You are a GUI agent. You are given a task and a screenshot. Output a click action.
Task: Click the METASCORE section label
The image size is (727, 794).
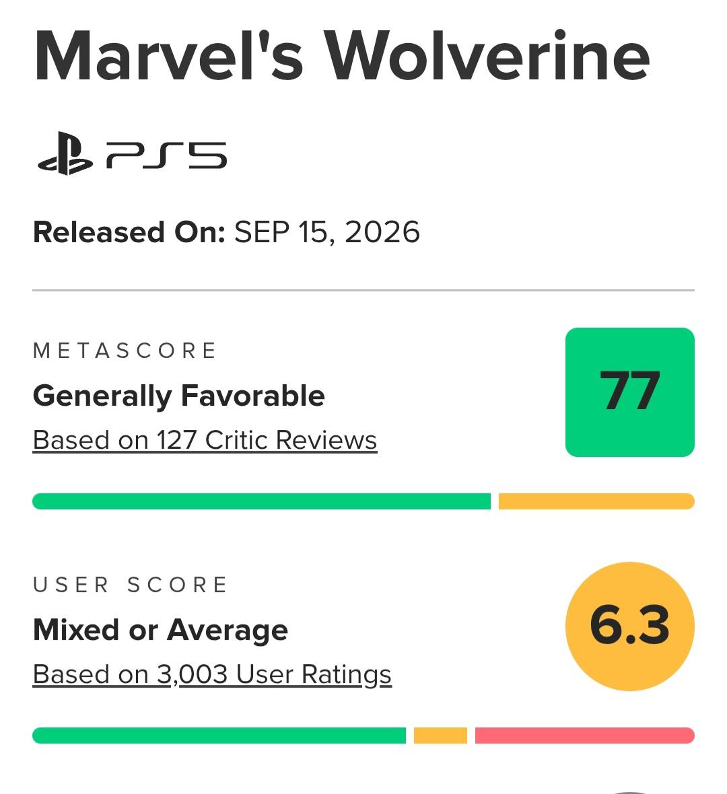click(125, 351)
